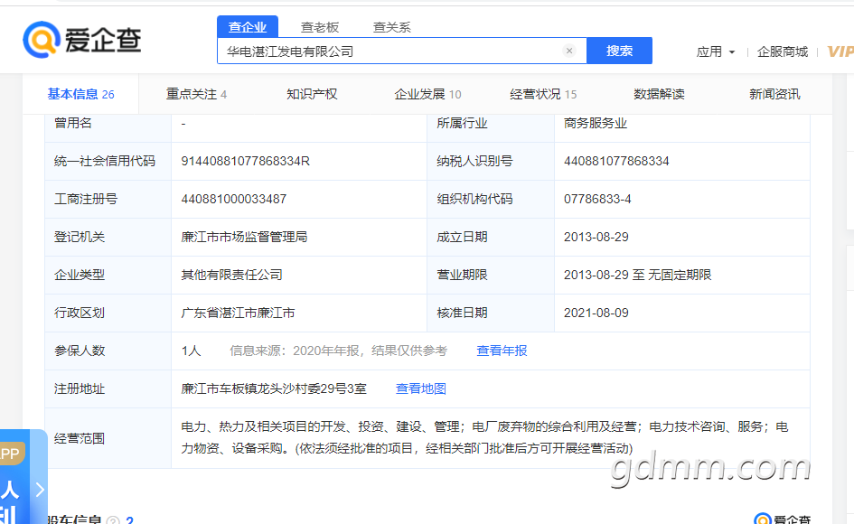The width and height of the screenshot is (854, 524).
Task: Click the 参保人数 label
Action: 80,351
